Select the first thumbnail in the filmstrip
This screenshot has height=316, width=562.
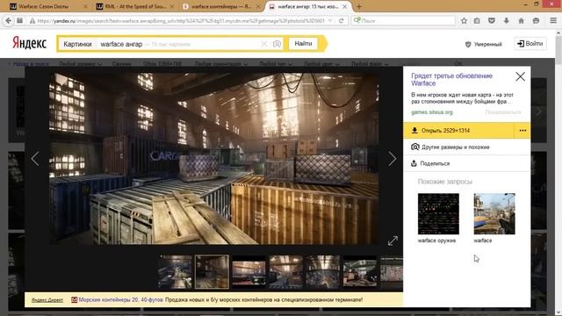tap(175, 271)
